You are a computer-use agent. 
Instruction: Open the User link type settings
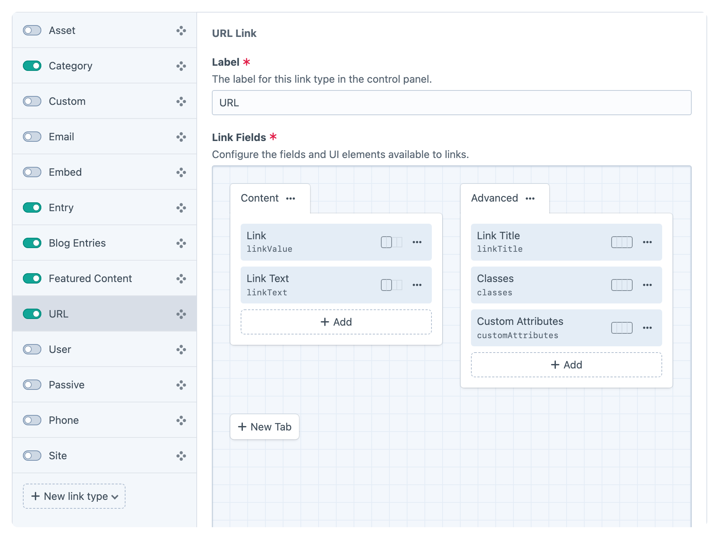coord(104,349)
